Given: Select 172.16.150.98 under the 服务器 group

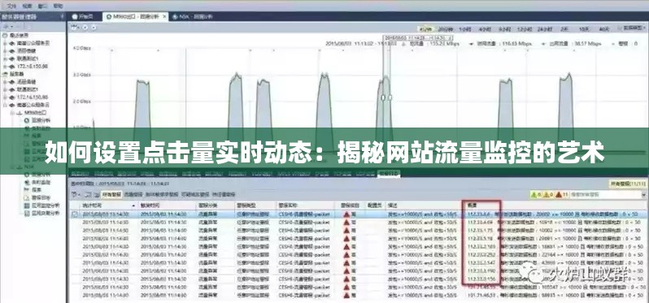Looking at the screenshot, I should pyautogui.click(x=32, y=97).
